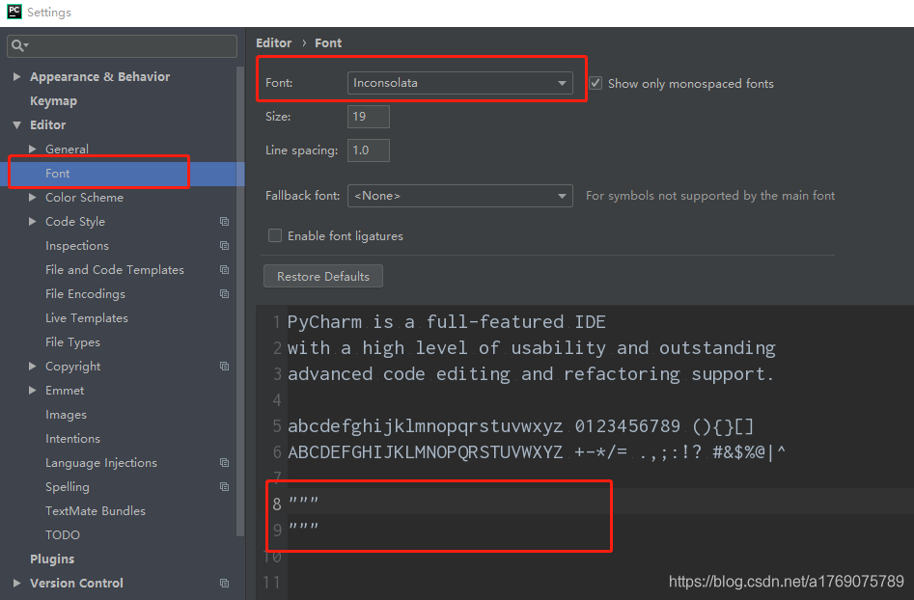Click the icon next to Copyright
The width and height of the screenshot is (914, 600).
(x=224, y=366)
